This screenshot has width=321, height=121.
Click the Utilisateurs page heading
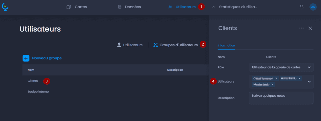point(40,29)
